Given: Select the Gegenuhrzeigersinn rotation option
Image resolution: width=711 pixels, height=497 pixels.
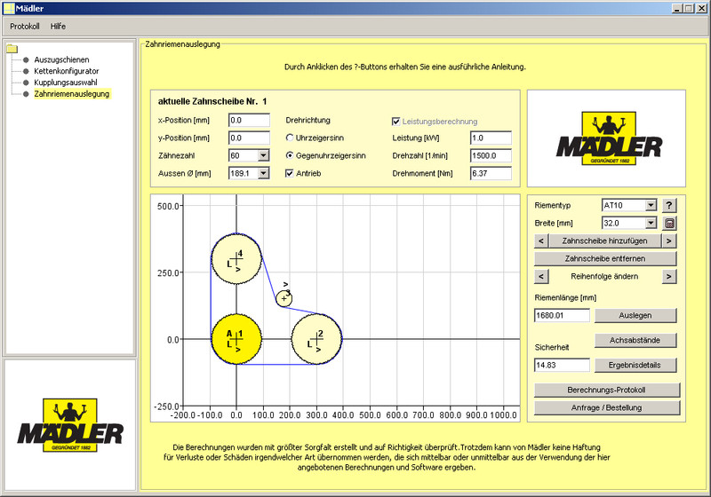Looking at the screenshot, I should [x=290, y=155].
